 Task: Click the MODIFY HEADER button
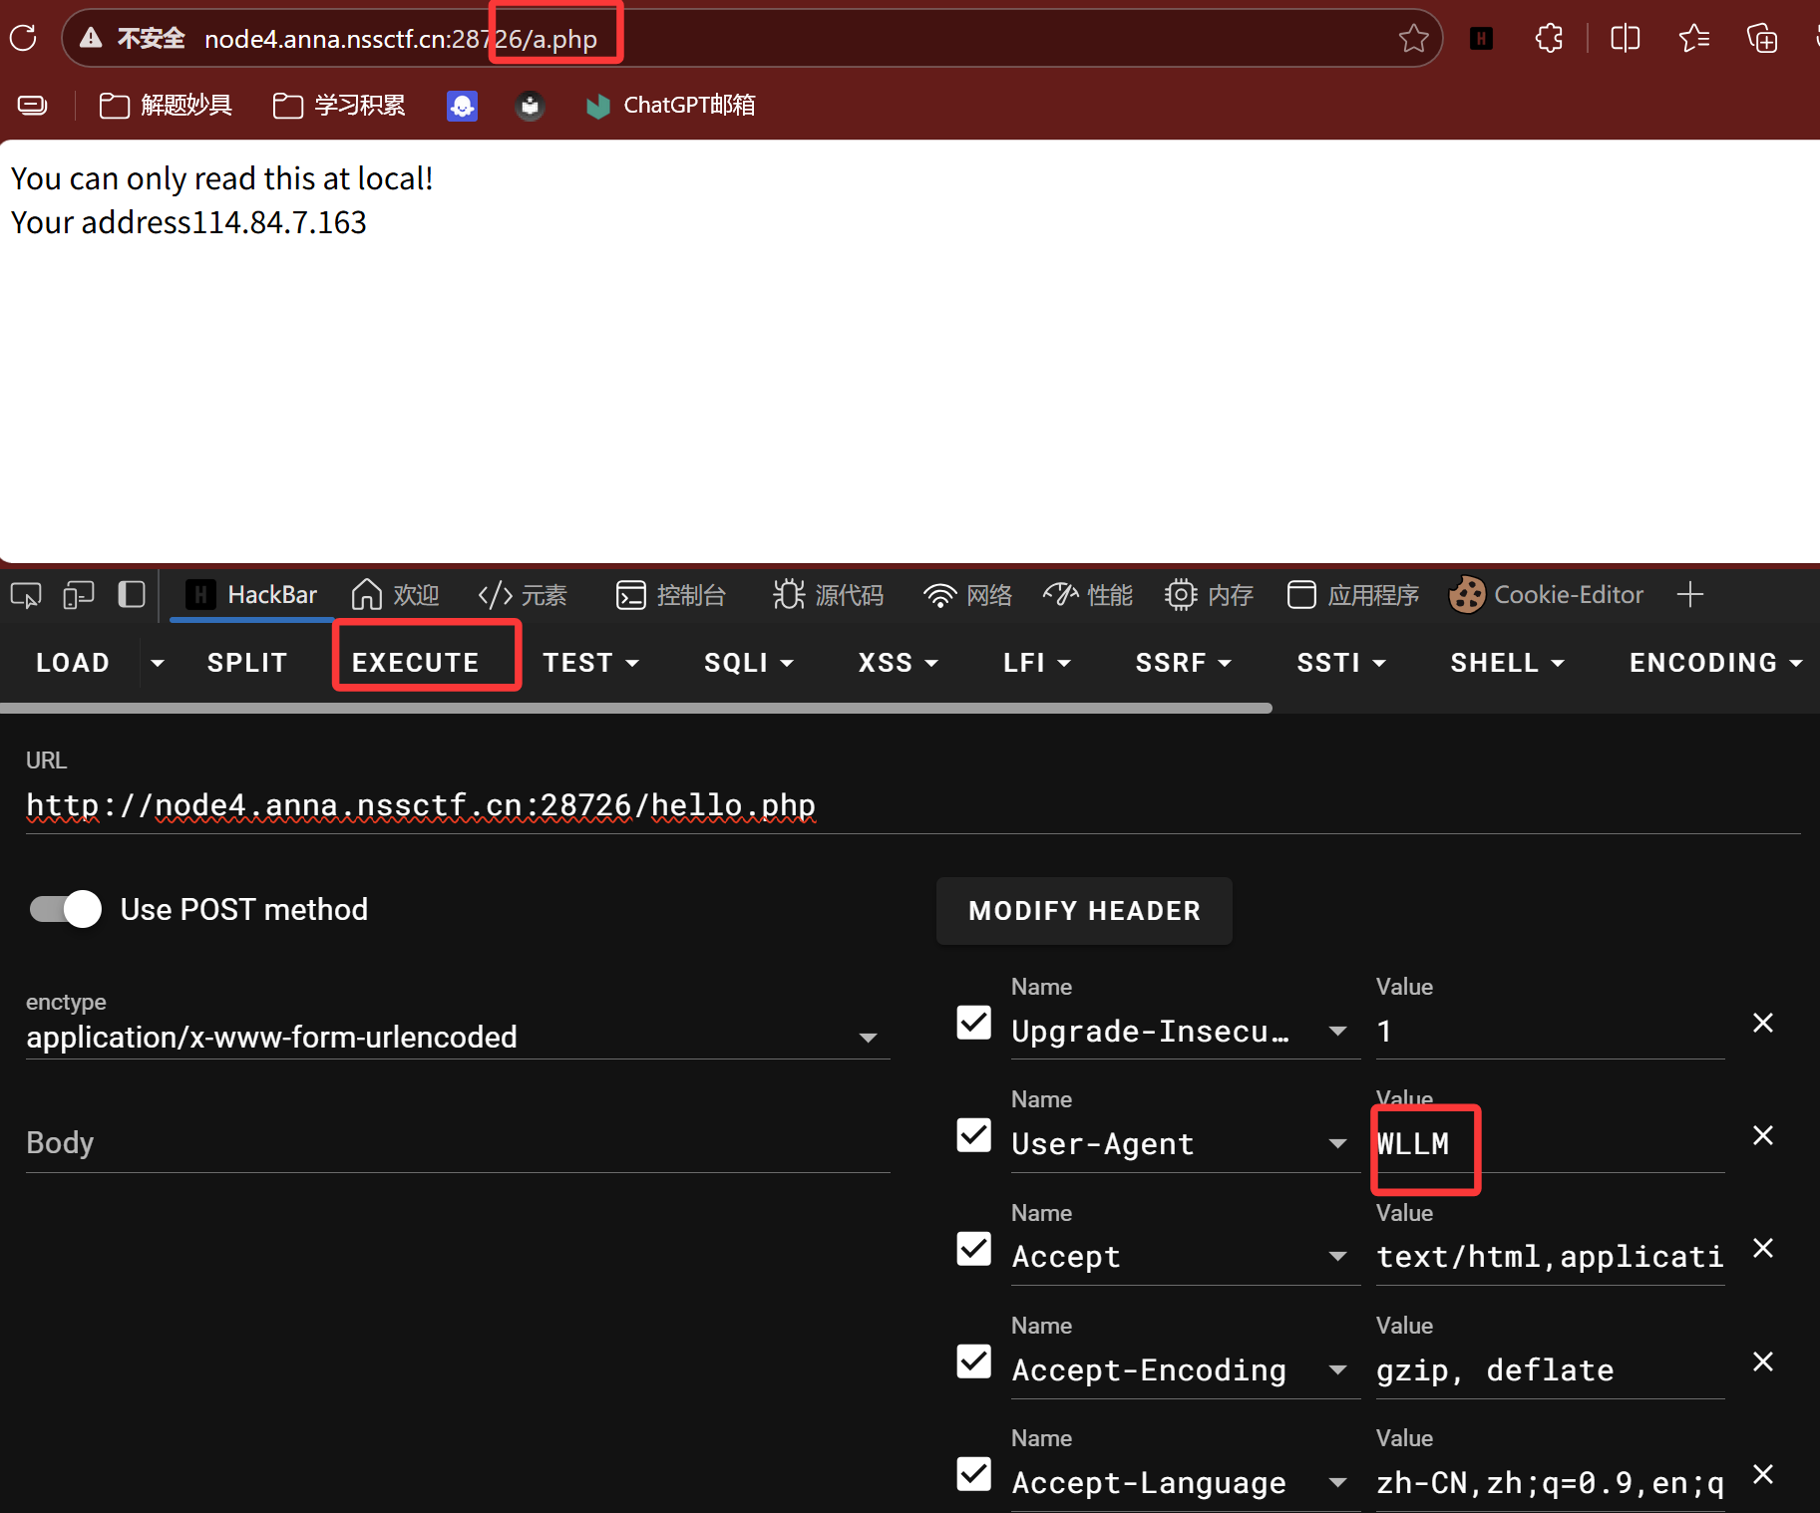[1084, 911]
